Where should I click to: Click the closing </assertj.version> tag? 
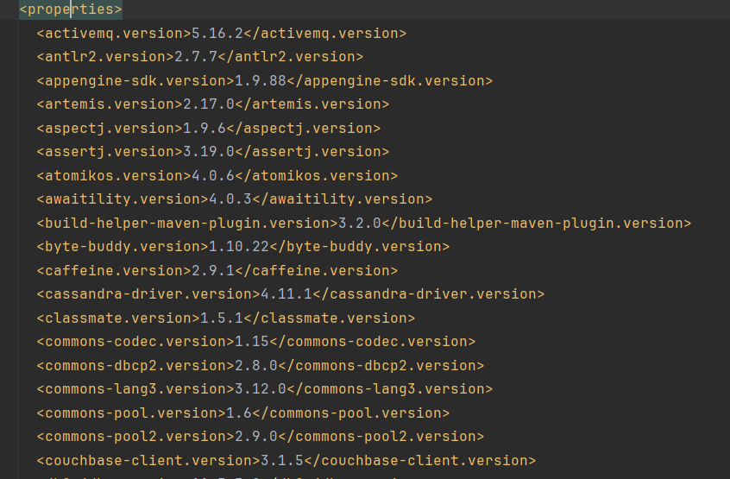click(312, 152)
